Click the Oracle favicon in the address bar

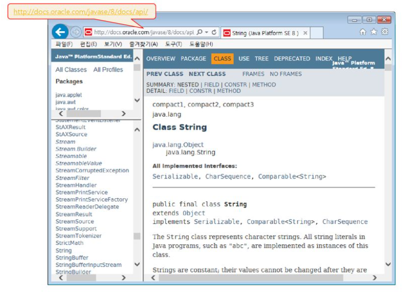click(x=88, y=32)
